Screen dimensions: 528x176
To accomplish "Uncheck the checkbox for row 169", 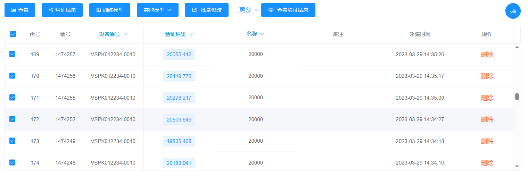I will point(13,54).
